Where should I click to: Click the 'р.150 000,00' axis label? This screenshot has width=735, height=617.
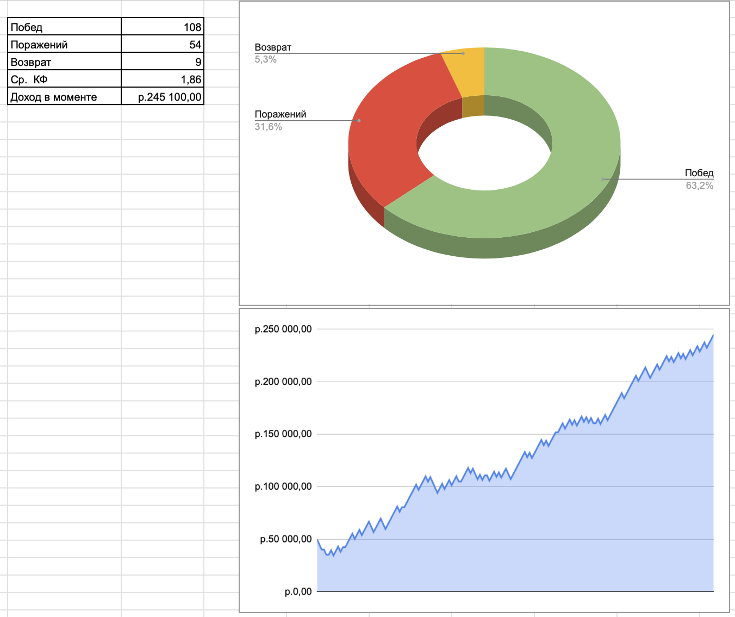click(283, 434)
